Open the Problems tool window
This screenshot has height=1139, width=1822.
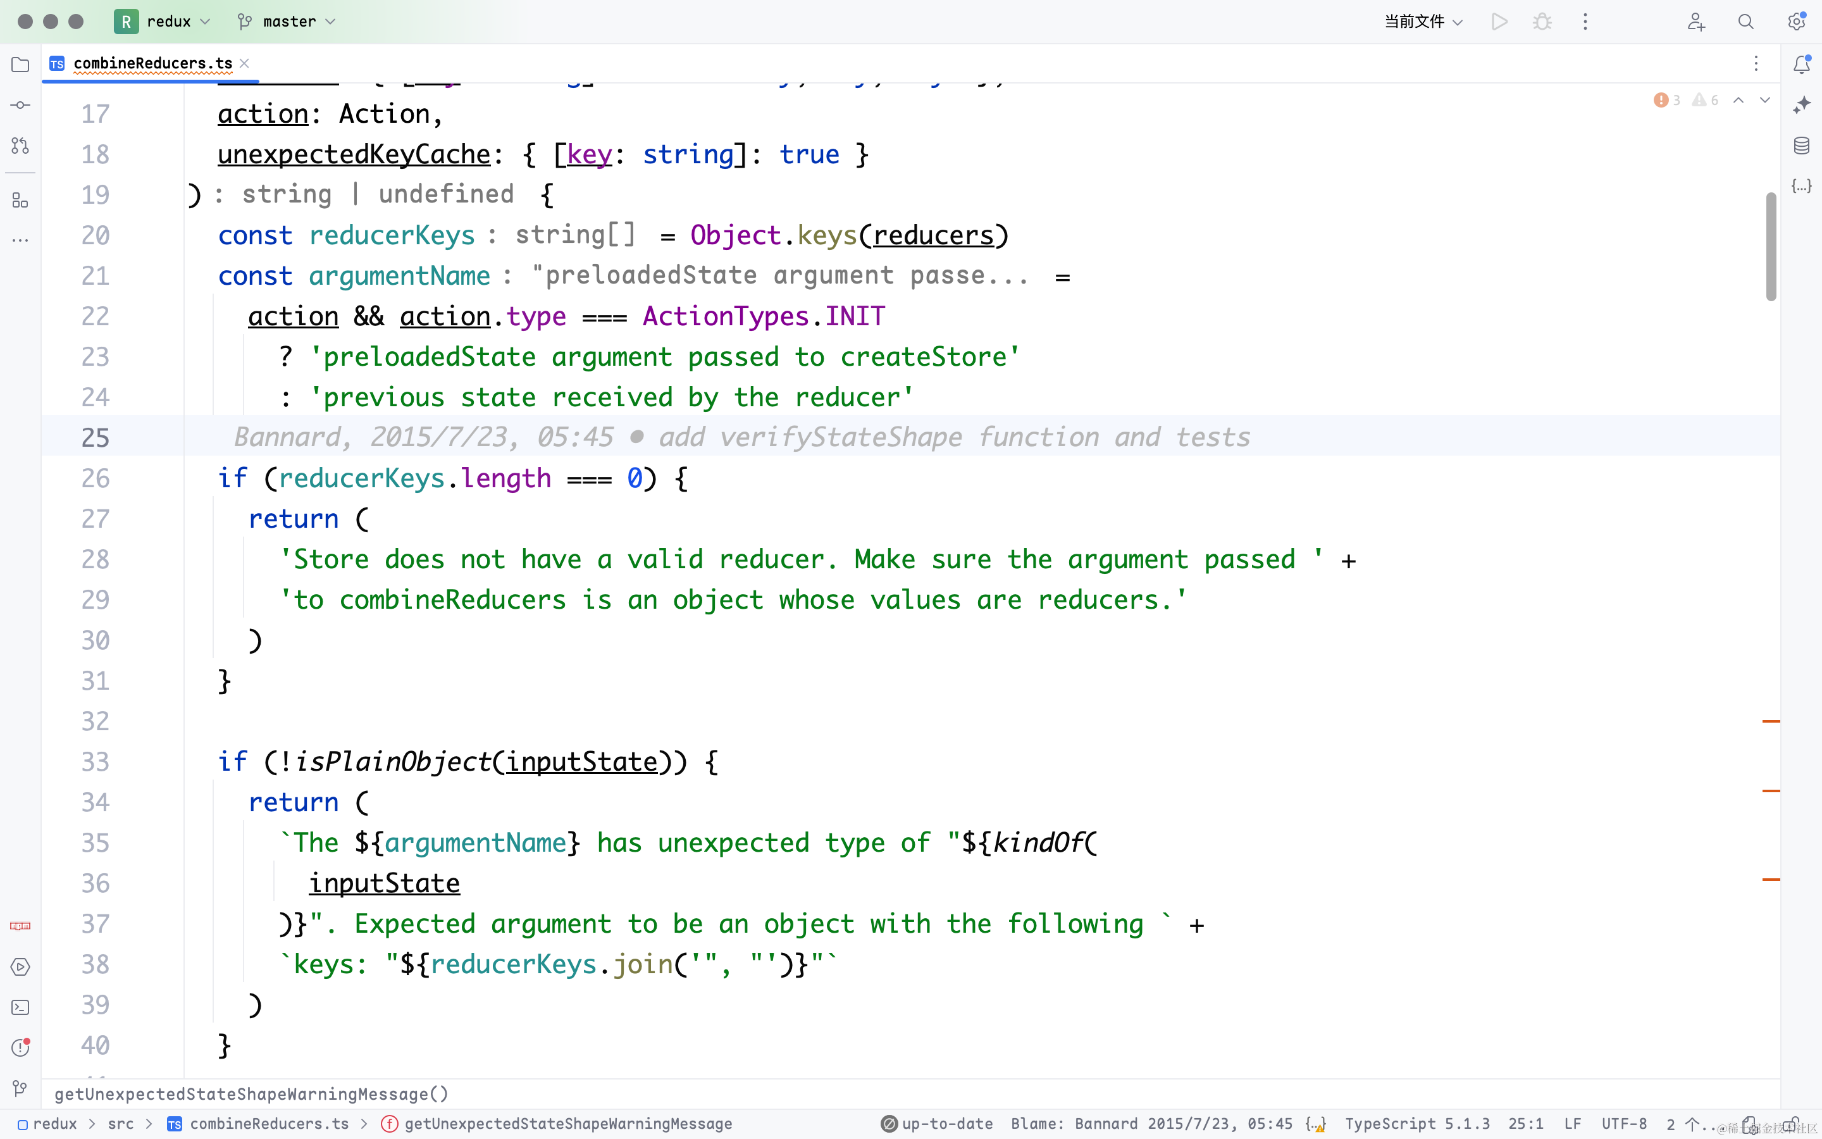pyautogui.click(x=20, y=1048)
